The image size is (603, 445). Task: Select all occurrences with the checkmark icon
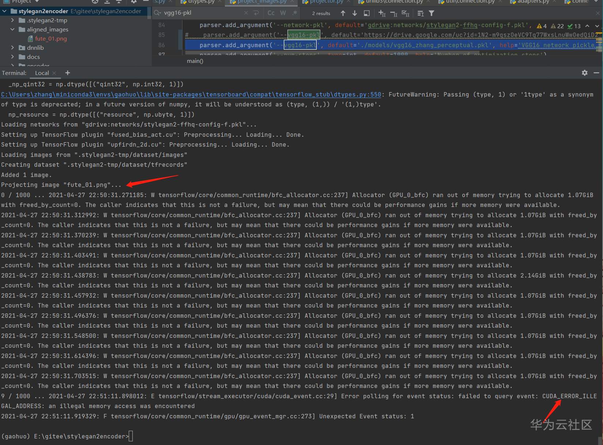point(406,13)
